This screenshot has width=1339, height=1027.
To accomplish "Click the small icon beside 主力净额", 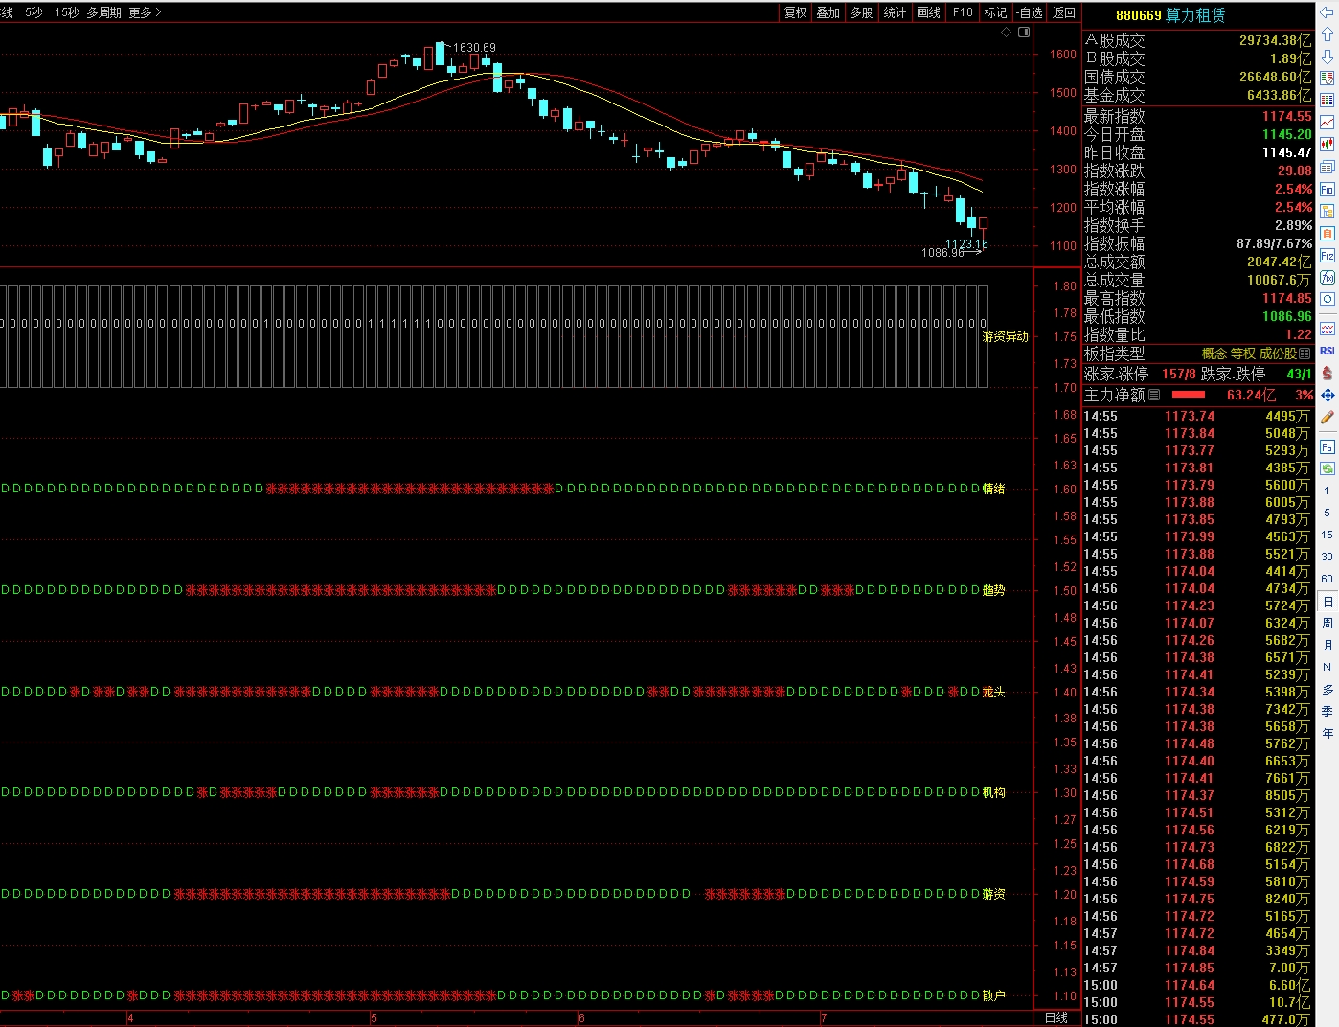I will click(1154, 395).
